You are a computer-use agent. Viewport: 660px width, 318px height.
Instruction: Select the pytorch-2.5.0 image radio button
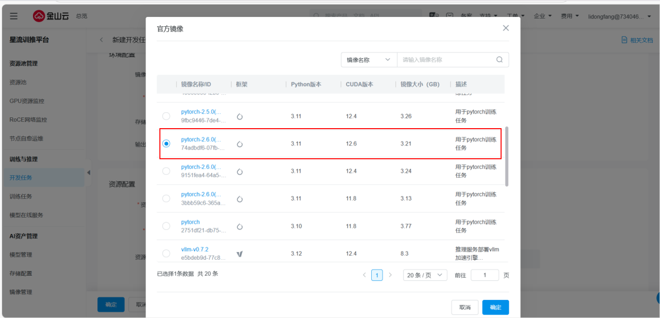coord(166,116)
